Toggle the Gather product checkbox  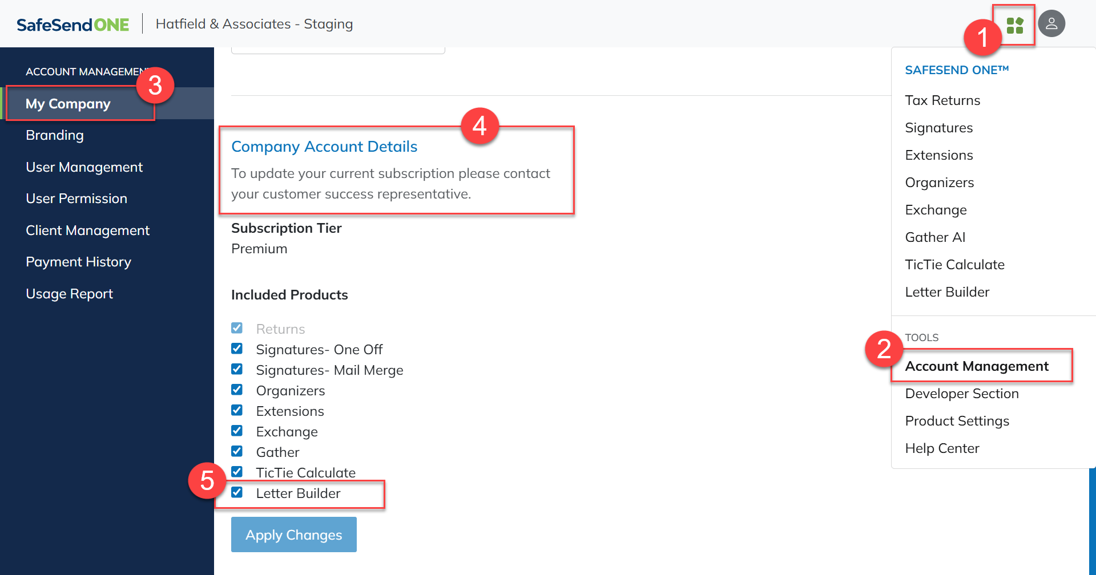pyautogui.click(x=237, y=451)
